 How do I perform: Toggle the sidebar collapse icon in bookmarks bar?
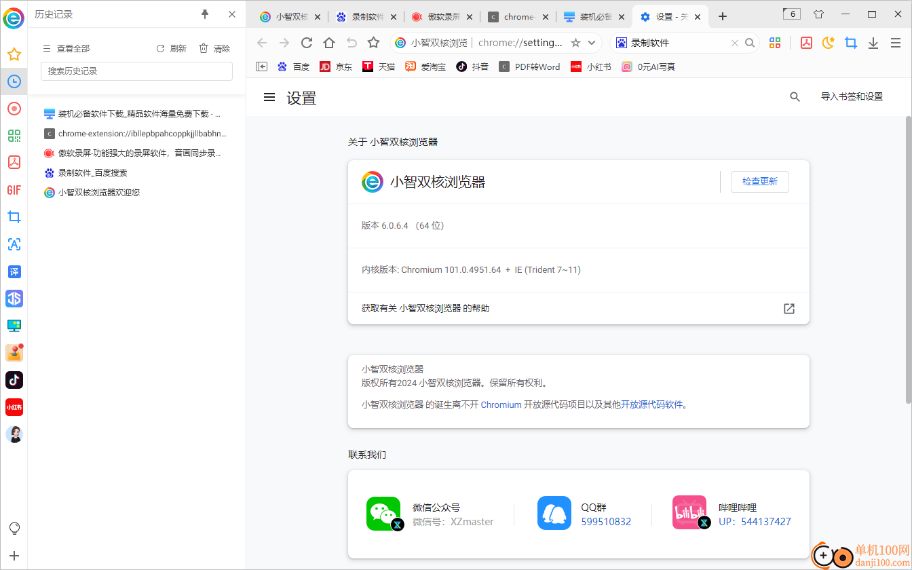point(262,66)
